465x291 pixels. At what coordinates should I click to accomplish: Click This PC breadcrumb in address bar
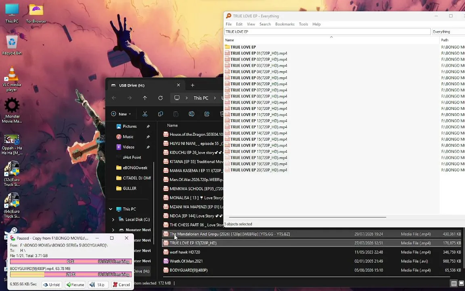pos(201,98)
